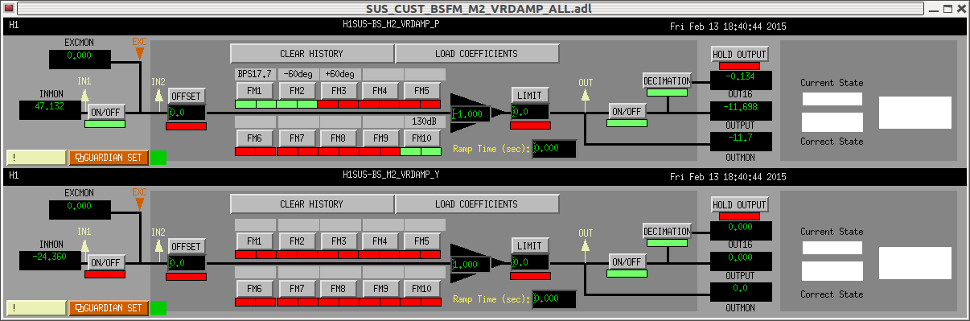Toggle FM2 filter in VRDAMP_P panel
Screen dimensions: 970x321
click(297, 90)
